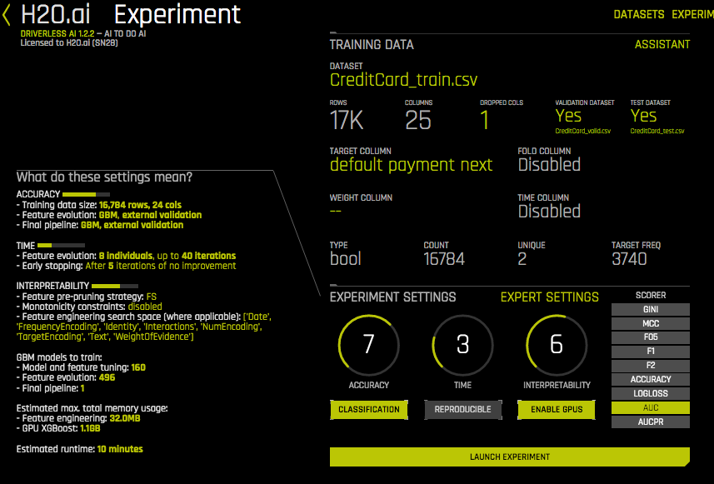Click the Monotonicity constraints disabled line
Screen dimensions: 714x484
89,307
